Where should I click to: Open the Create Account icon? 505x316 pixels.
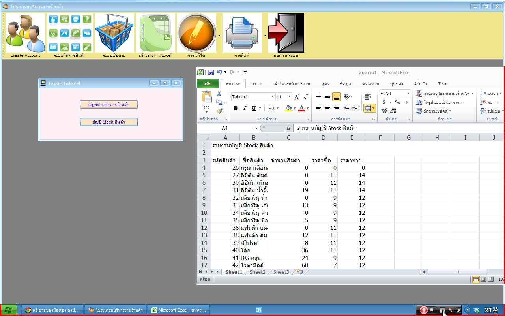[25, 33]
